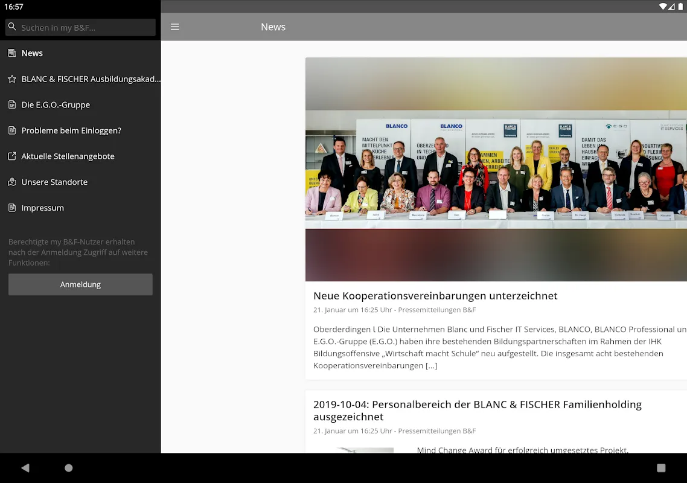Tap the external link icon for Stellenangebote
The height and width of the screenshot is (483, 687).
[12, 156]
